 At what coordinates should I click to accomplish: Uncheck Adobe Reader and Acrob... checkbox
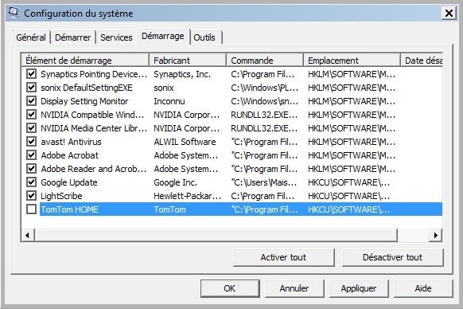pyautogui.click(x=31, y=169)
